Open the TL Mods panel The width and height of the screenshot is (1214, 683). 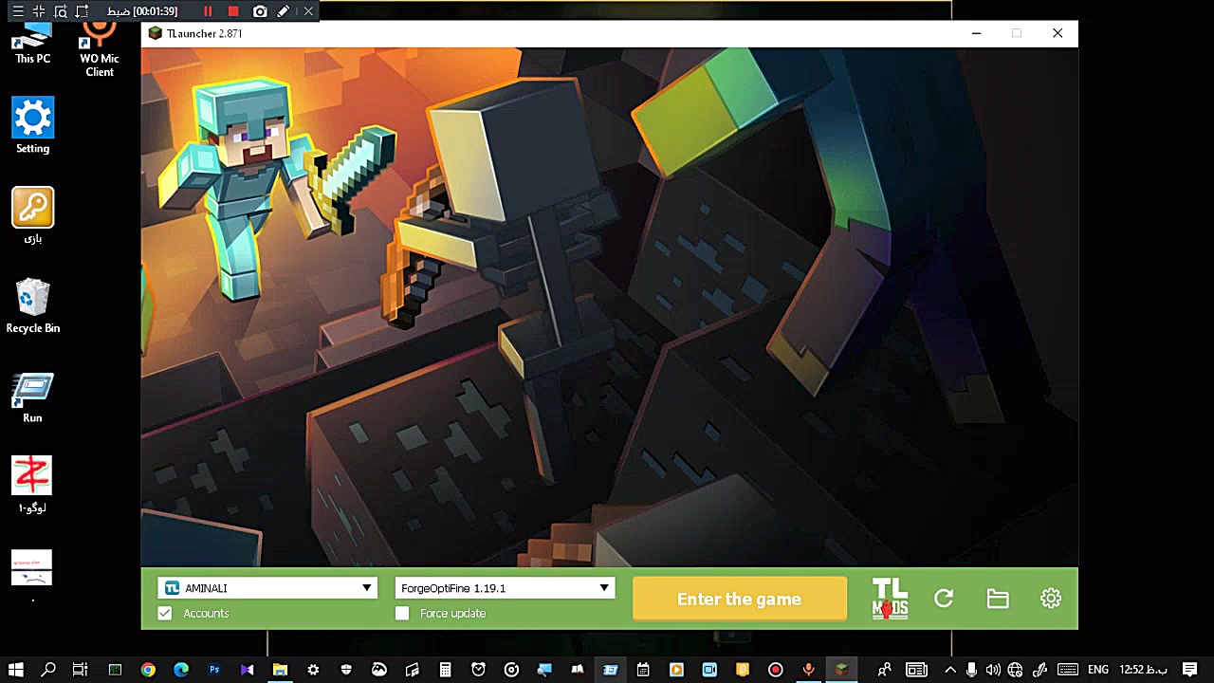point(890,599)
